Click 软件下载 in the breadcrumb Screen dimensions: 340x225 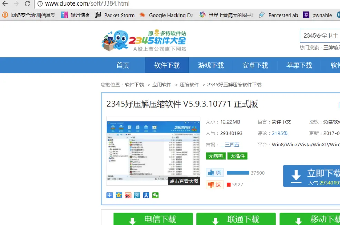point(134,85)
